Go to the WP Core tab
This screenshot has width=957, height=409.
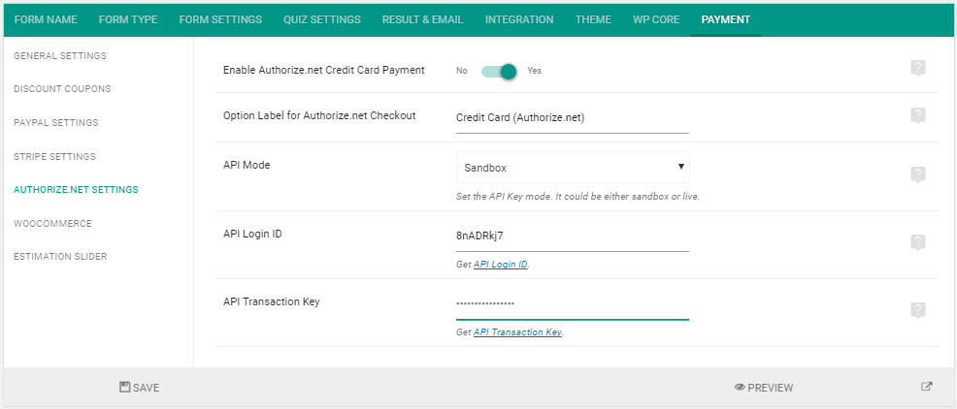[x=656, y=19]
